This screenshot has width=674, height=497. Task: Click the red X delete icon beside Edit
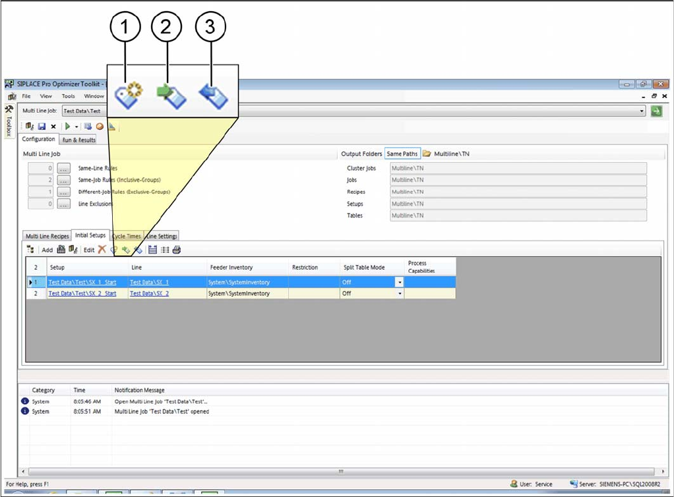point(102,250)
